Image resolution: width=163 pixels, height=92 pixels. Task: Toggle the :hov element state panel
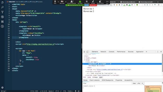tap(134, 83)
